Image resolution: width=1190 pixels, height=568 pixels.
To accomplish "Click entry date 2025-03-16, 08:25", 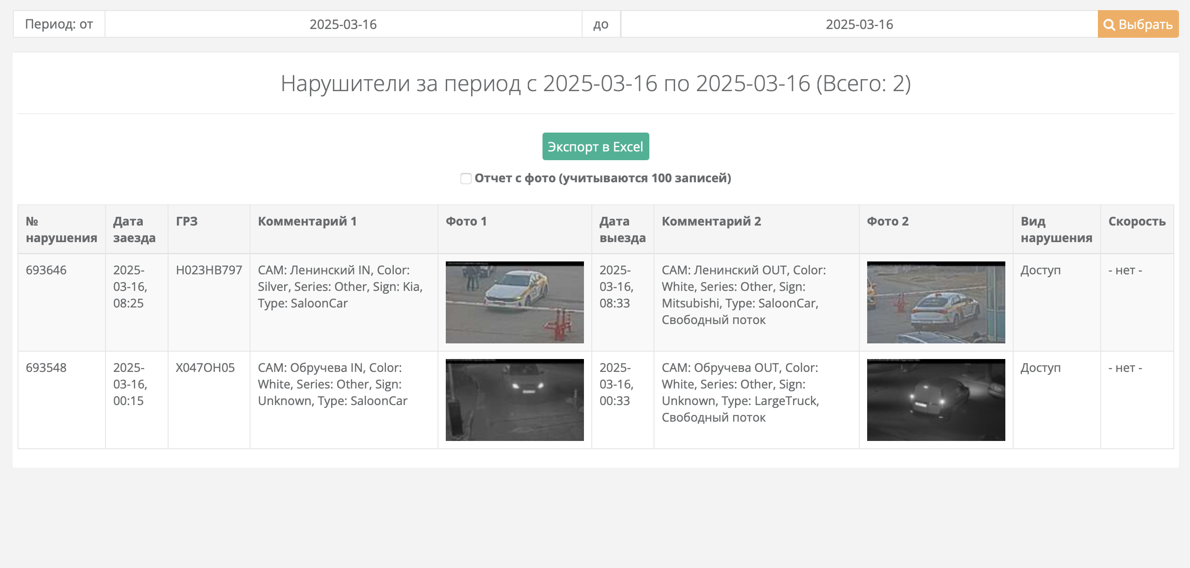I will (130, 287).
